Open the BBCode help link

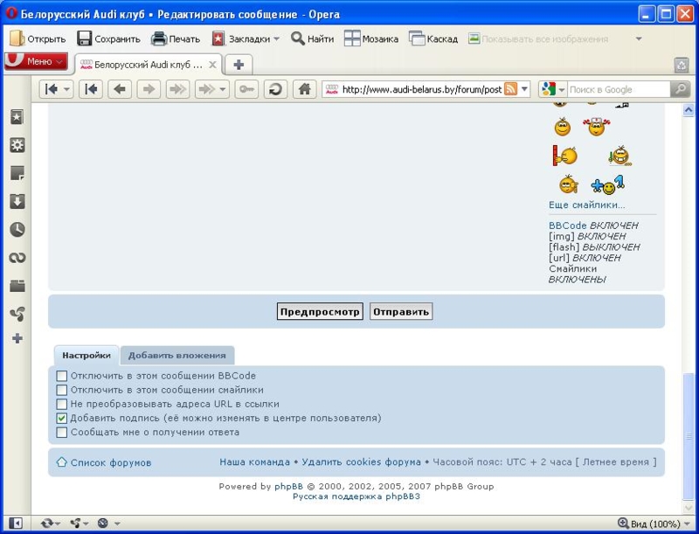click(567, 225)
